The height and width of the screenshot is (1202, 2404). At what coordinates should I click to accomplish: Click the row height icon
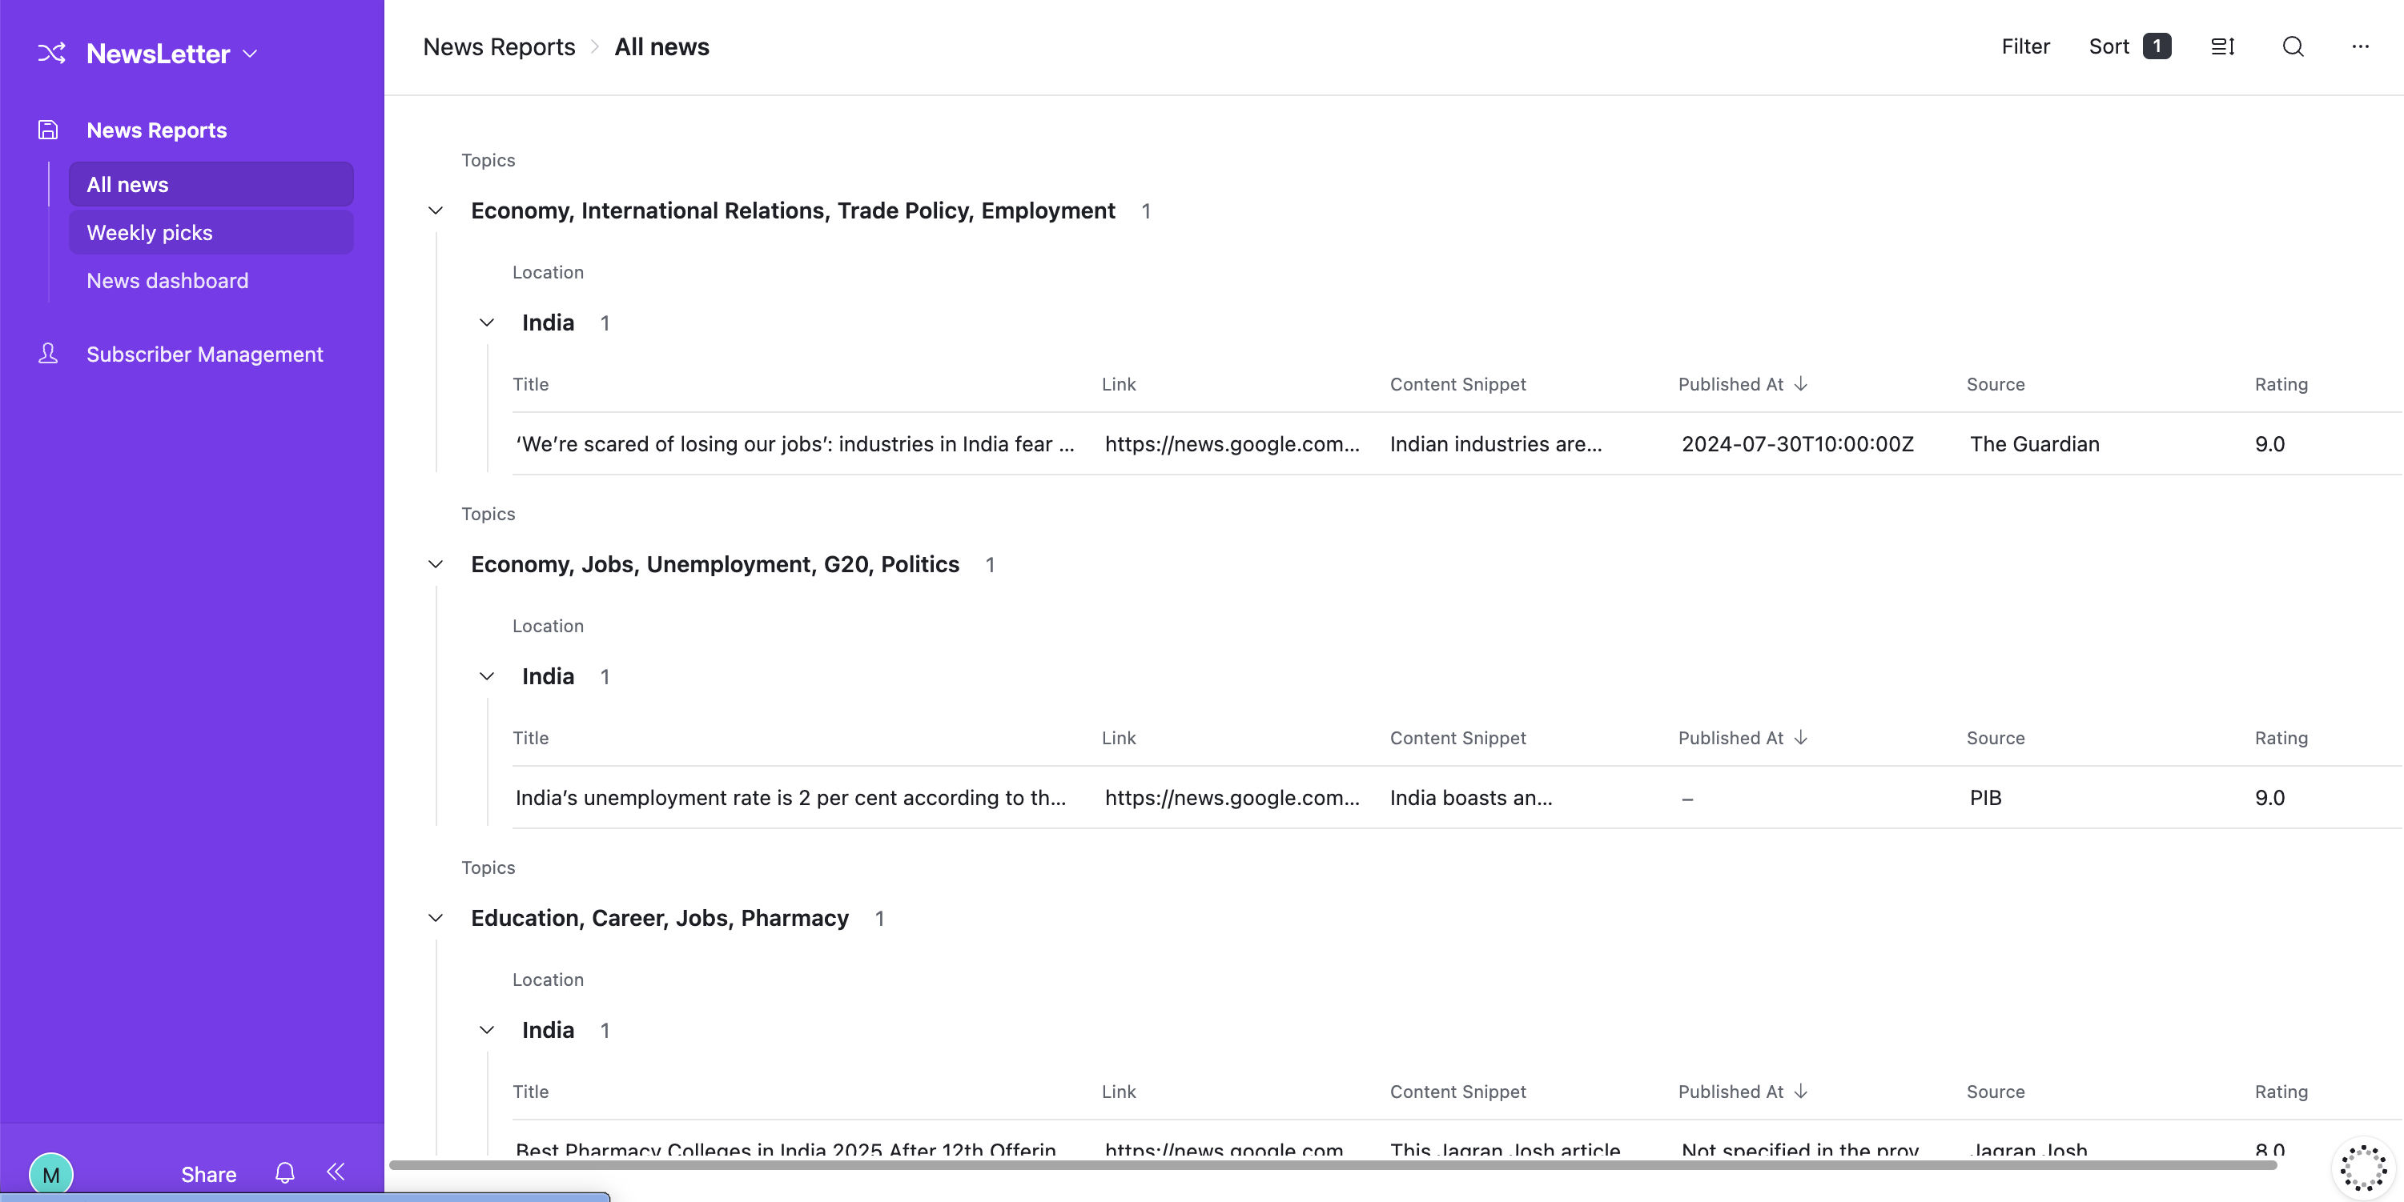click(x=2222, y=46)
